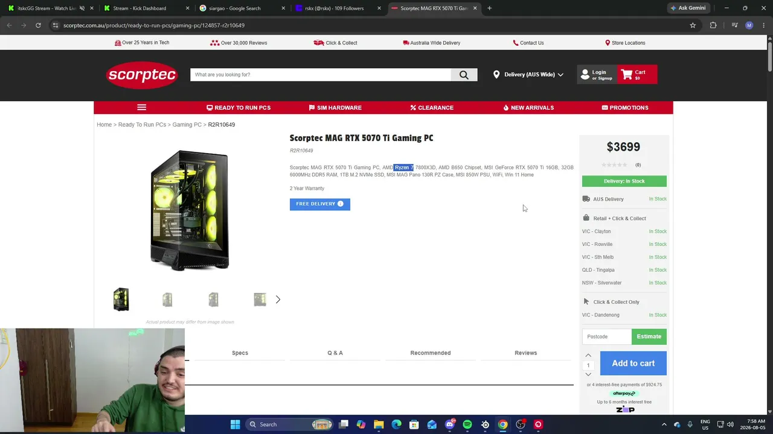Viewport: 773px width, 434px height.
Task: Go to Home breadcrumb
Action: coord(104,125)
